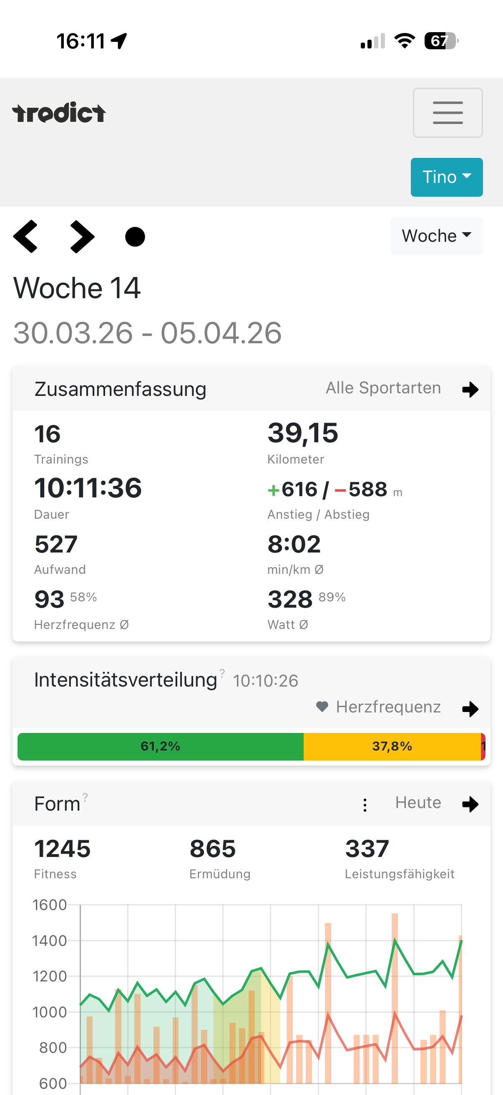Jump to the current week via the dot icon
This screenshot has height=1095, width=503.
135,236
